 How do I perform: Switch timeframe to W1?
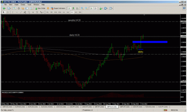pyautogui.click(x=76, y=12)
